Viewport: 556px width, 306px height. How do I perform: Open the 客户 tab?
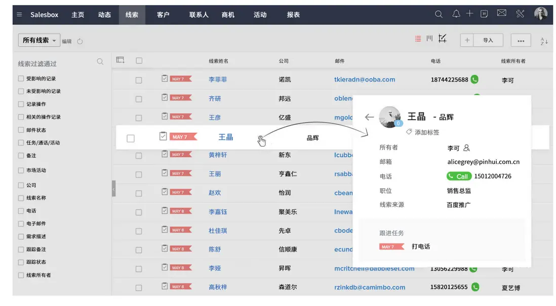163,15
